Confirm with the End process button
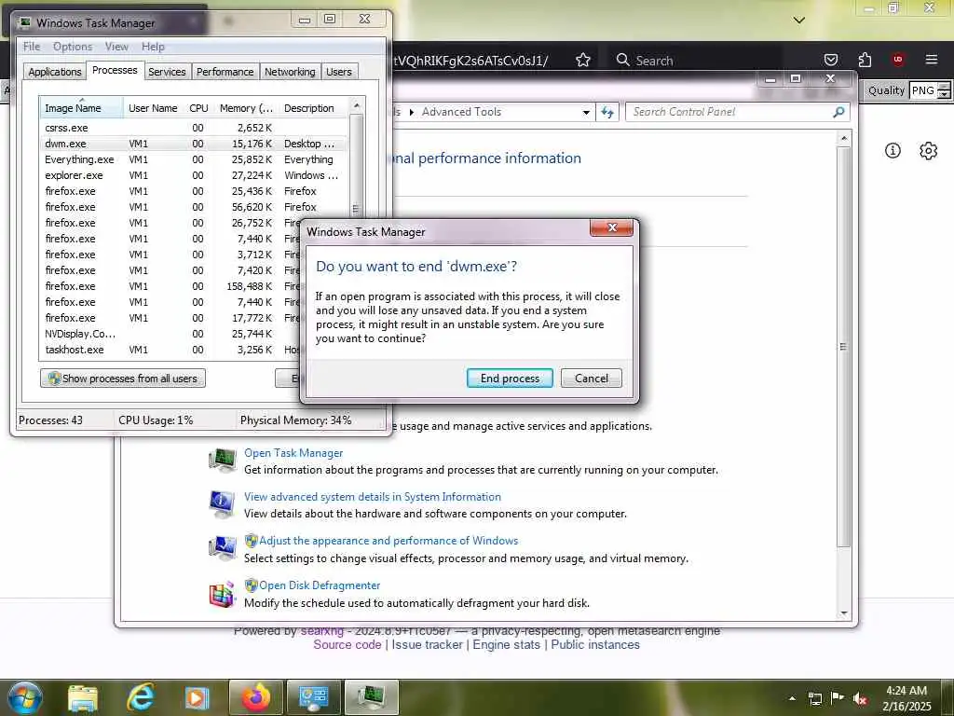The width and height of the screenshot is (954, 716). tap(510, 379)
